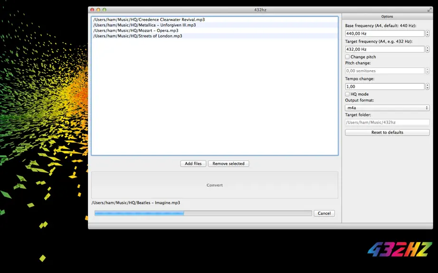This screenshot has height=273, width=438.
Task: Click the Add files button
Action: [193, 164]
